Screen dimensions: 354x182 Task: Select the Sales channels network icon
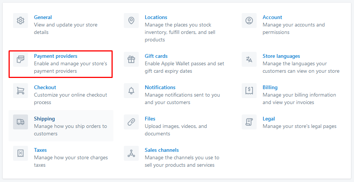[131, 153]
